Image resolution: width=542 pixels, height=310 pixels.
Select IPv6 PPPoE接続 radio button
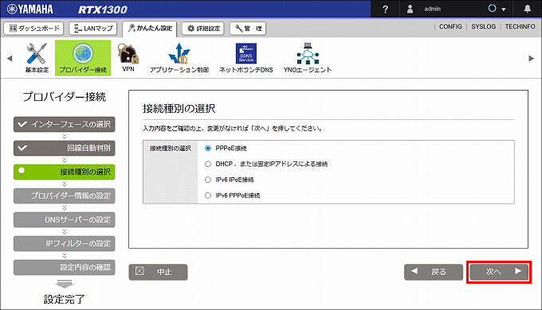click(x=208, y=196)
